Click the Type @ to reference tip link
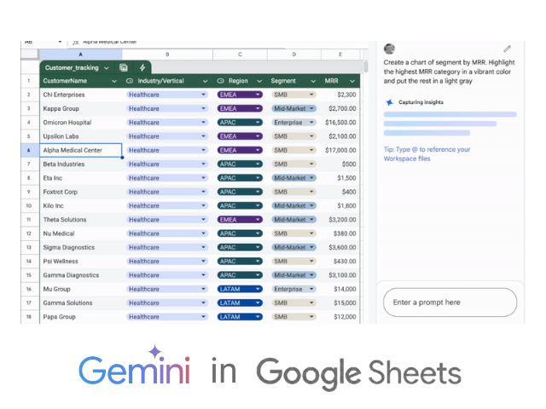Viewport: 546px width, 409px height. (427, 154)
